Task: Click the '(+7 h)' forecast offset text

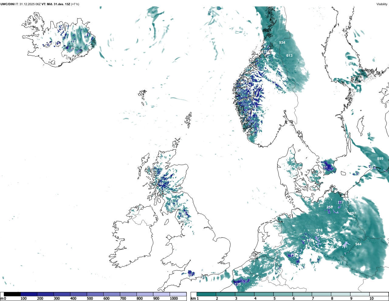Action: [x=75, y=4]
